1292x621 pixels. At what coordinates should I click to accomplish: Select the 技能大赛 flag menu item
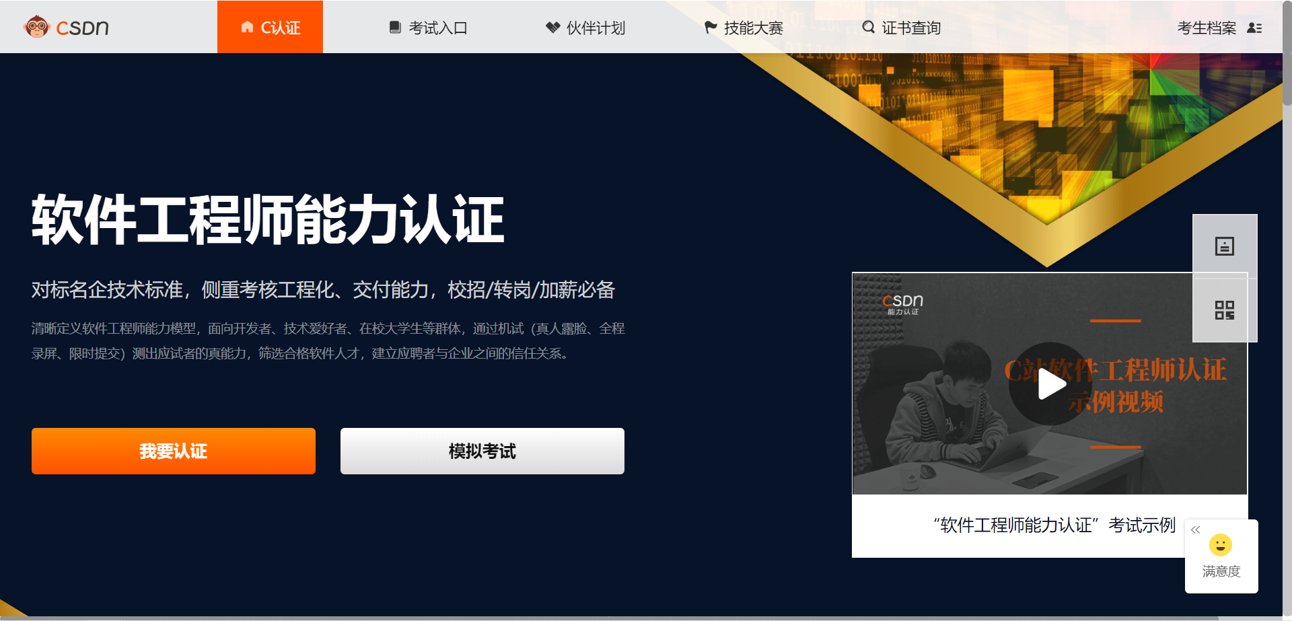coord(744,28)
